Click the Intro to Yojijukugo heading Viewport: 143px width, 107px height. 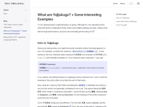(x=48, y=43)
